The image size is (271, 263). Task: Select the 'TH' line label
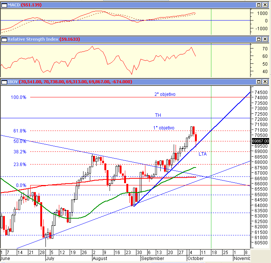coord(158,115)
